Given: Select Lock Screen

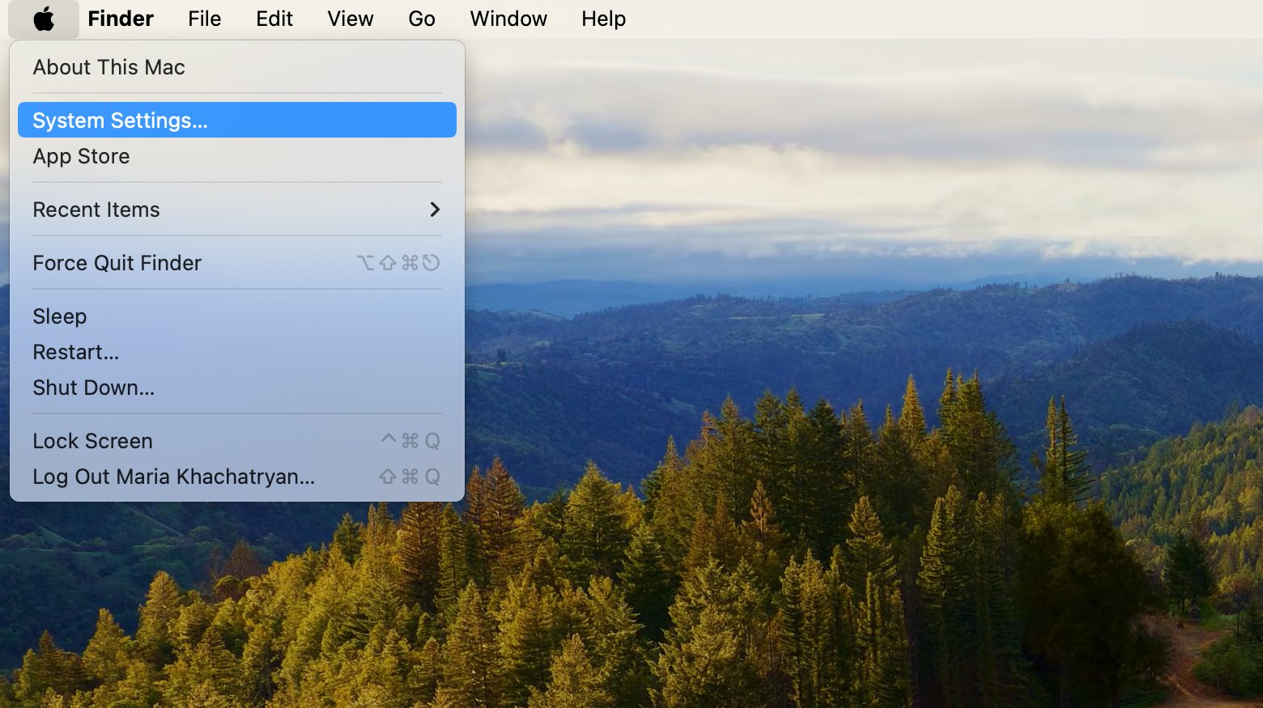Looking at the screenshot, I should point(92,441).
